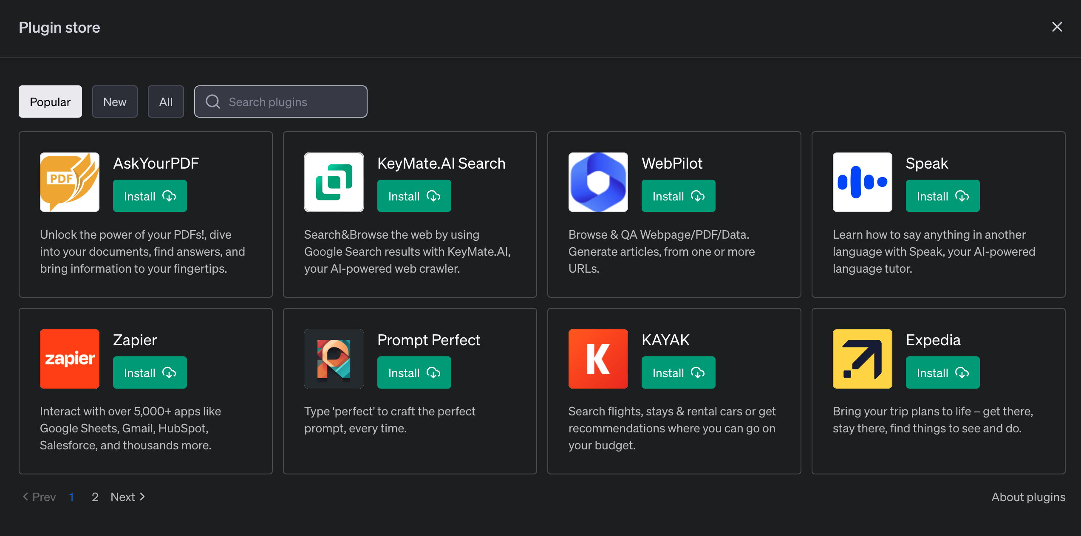Install the KAYAK plugin
The height and width of the screenshot is (536, 1081).
tap(679, 372)
